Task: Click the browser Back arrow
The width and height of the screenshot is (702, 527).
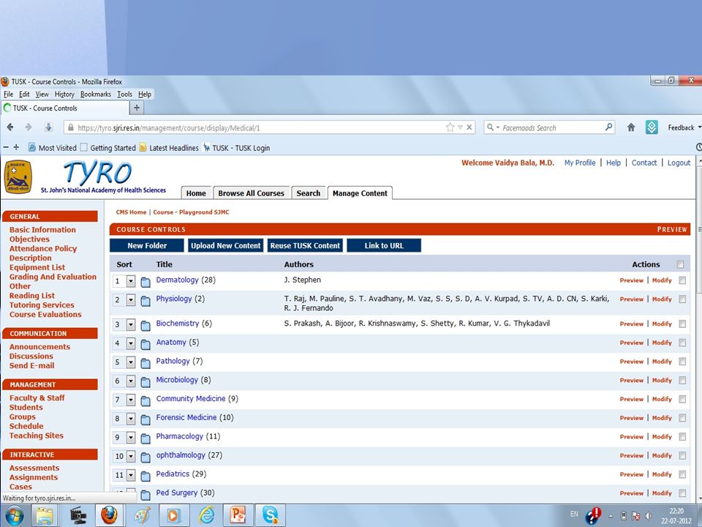Action: (x=10, y=127)
